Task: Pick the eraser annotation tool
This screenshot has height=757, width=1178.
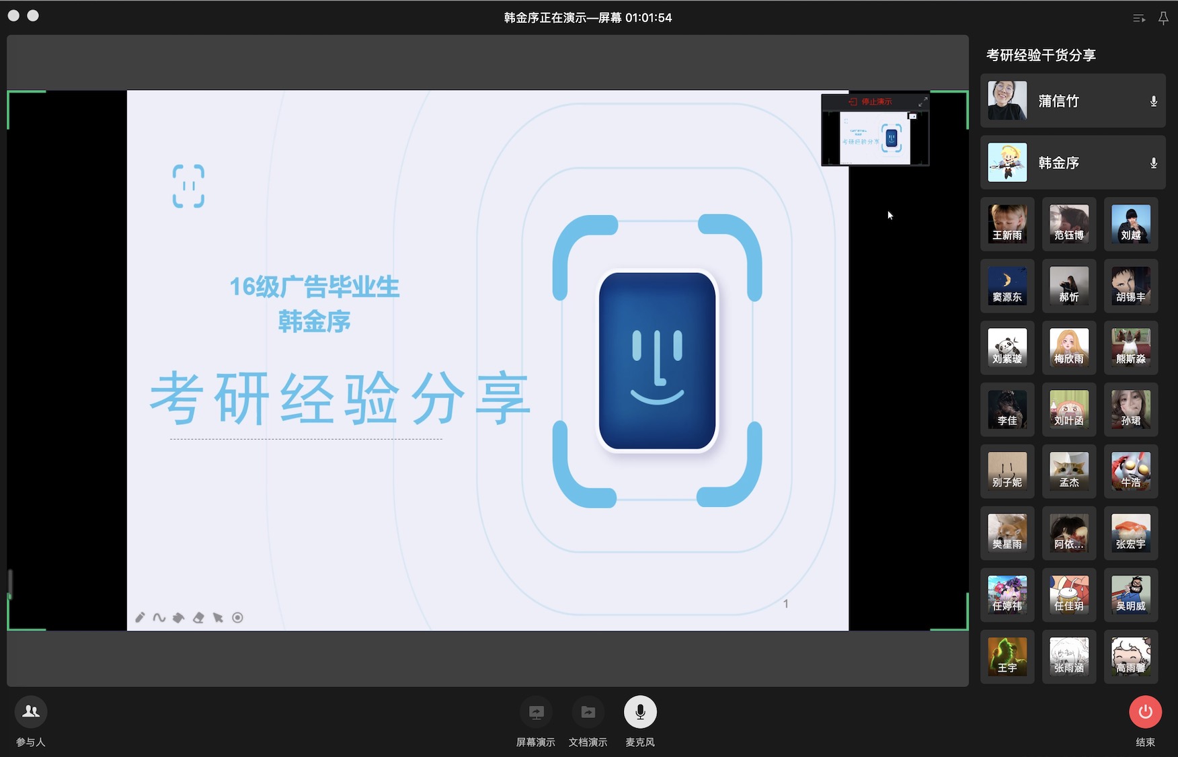Action: tap(198, 618)
